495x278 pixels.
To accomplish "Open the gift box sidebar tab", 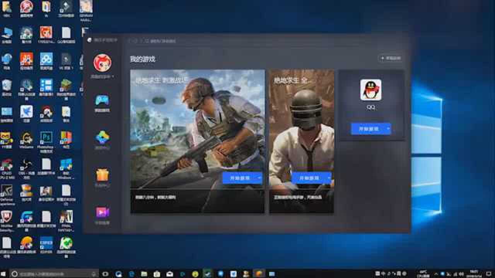I will coord(102,177).
